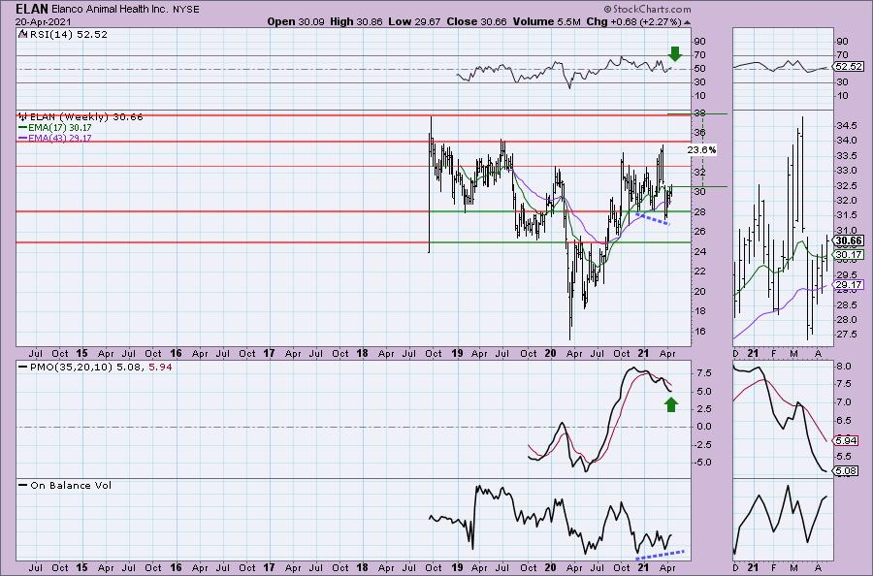Click the PMO(35,20,10) indicator label
The height and width of the screenshot is (576, 873).
pyautogui.click(x=71, y=368)
